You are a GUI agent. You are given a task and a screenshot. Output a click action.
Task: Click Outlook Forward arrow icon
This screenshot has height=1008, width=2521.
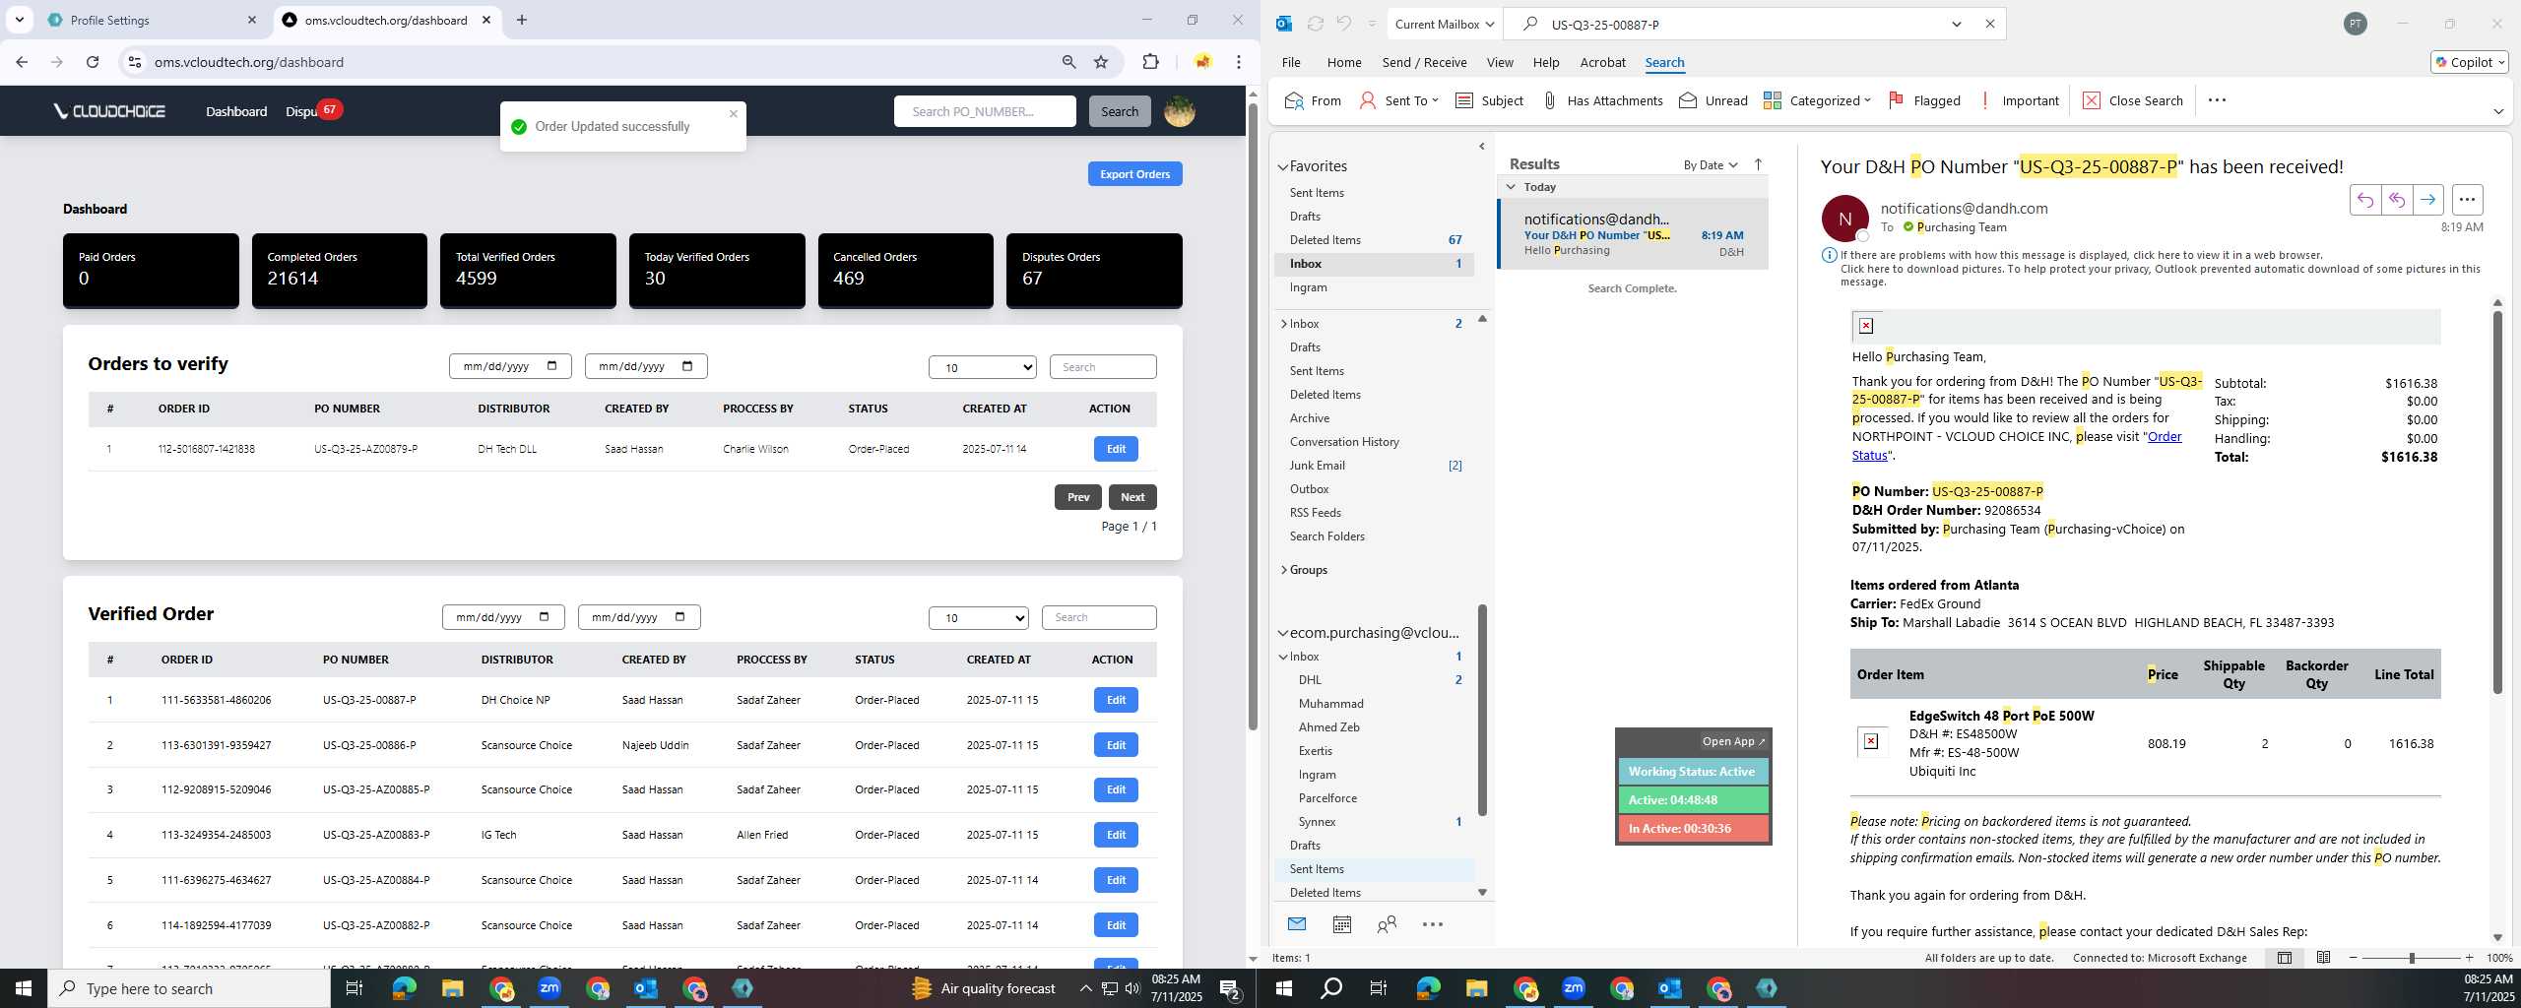[2428, 200]
